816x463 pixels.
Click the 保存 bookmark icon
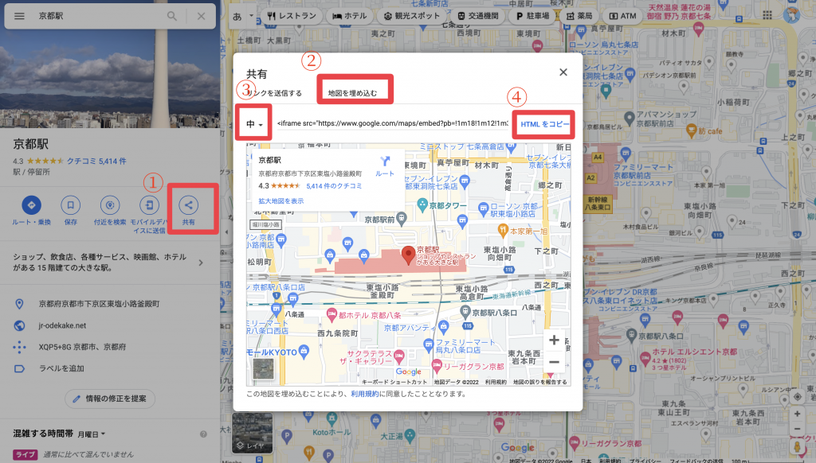coord(70,204)
